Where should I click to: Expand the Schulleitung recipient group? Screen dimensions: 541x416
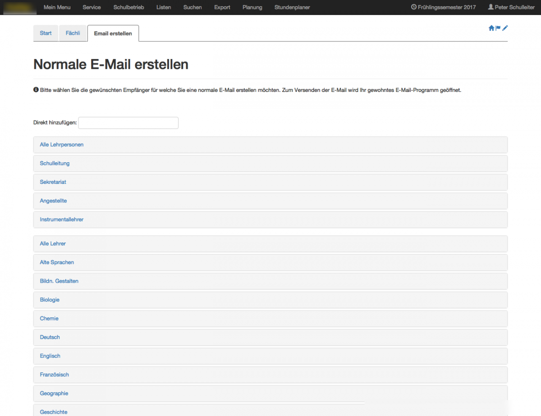pyautogui.click(x=55, y=163)
